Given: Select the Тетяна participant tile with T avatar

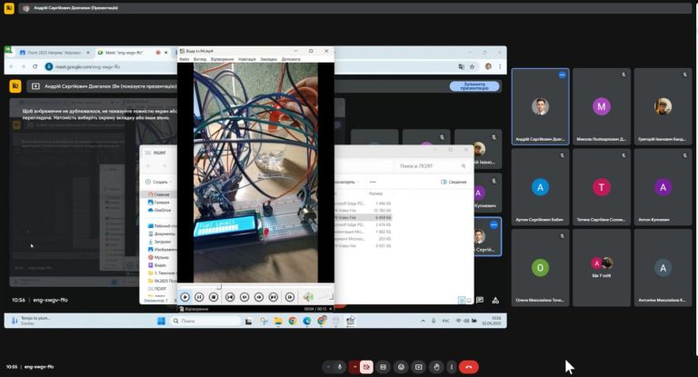Looking at the screenshot, I should [602, 187].
